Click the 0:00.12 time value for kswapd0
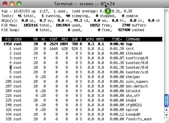This screenshot has width=169, height=123. pos(117,114)
